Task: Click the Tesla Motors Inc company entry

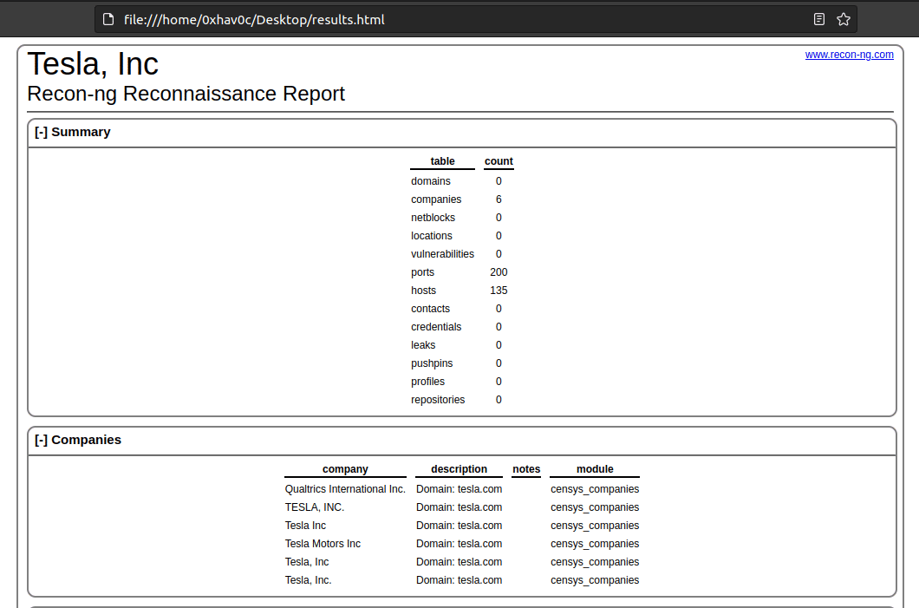Action: (323, 544)
